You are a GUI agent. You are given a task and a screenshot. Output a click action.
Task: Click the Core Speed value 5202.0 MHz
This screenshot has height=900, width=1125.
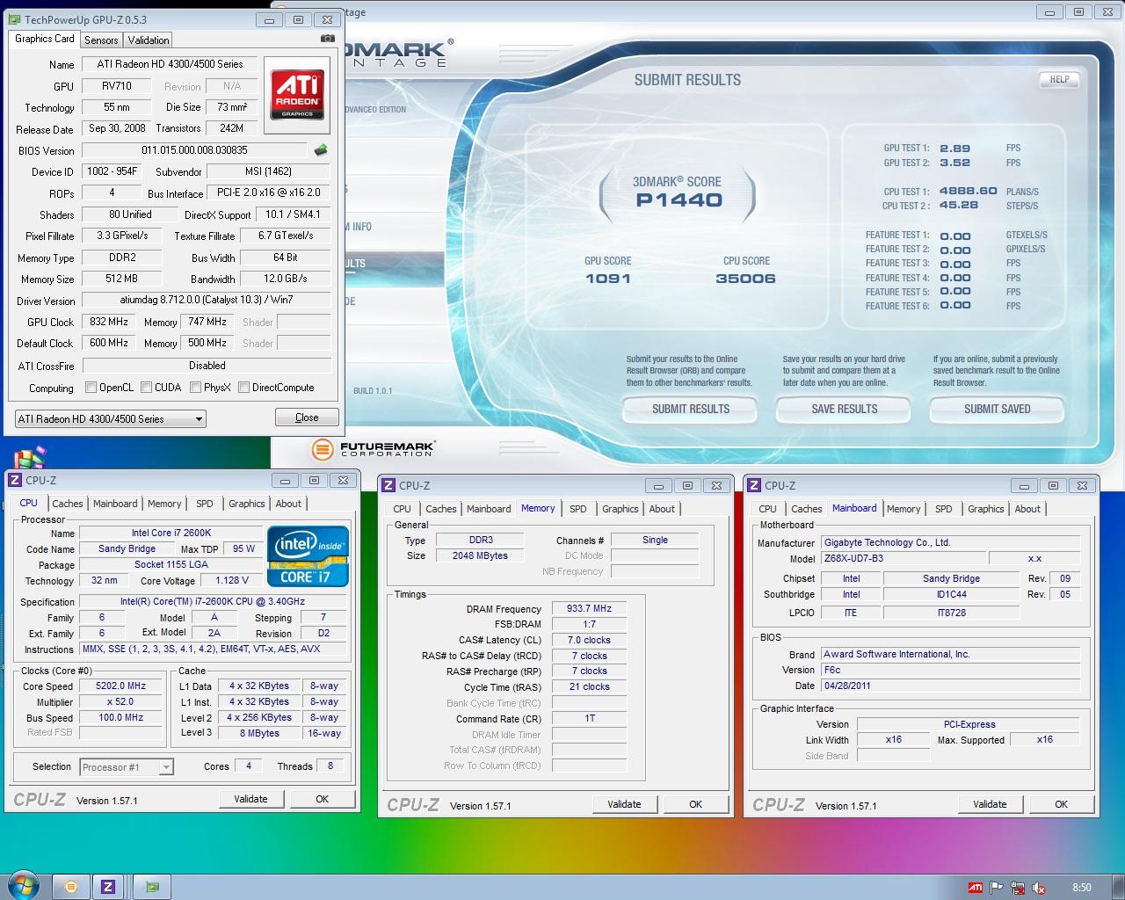[121, 686]
